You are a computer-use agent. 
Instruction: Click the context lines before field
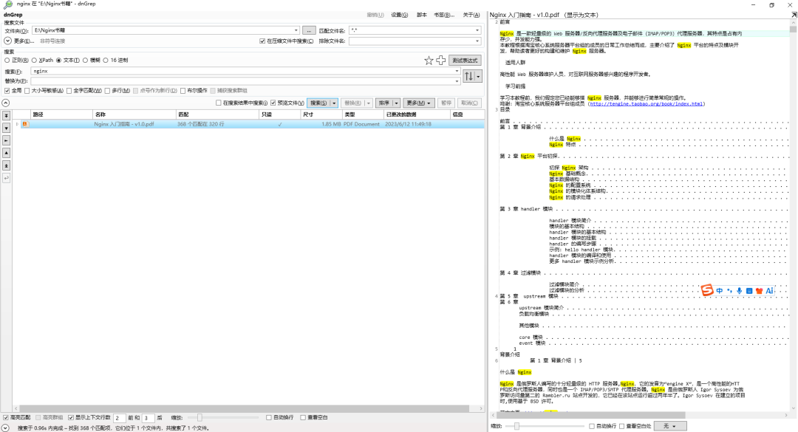(x=119, y=418)
